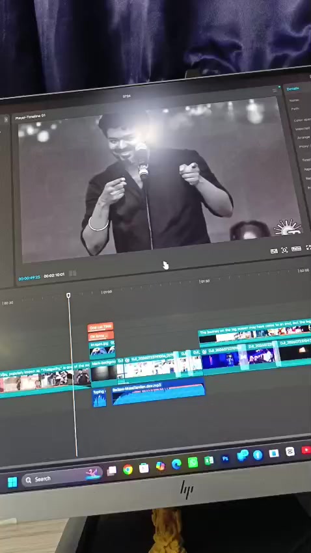This screenshot has width=311, height=553.
Task: Enter full screen preview in player
Action: pos(308,248)
